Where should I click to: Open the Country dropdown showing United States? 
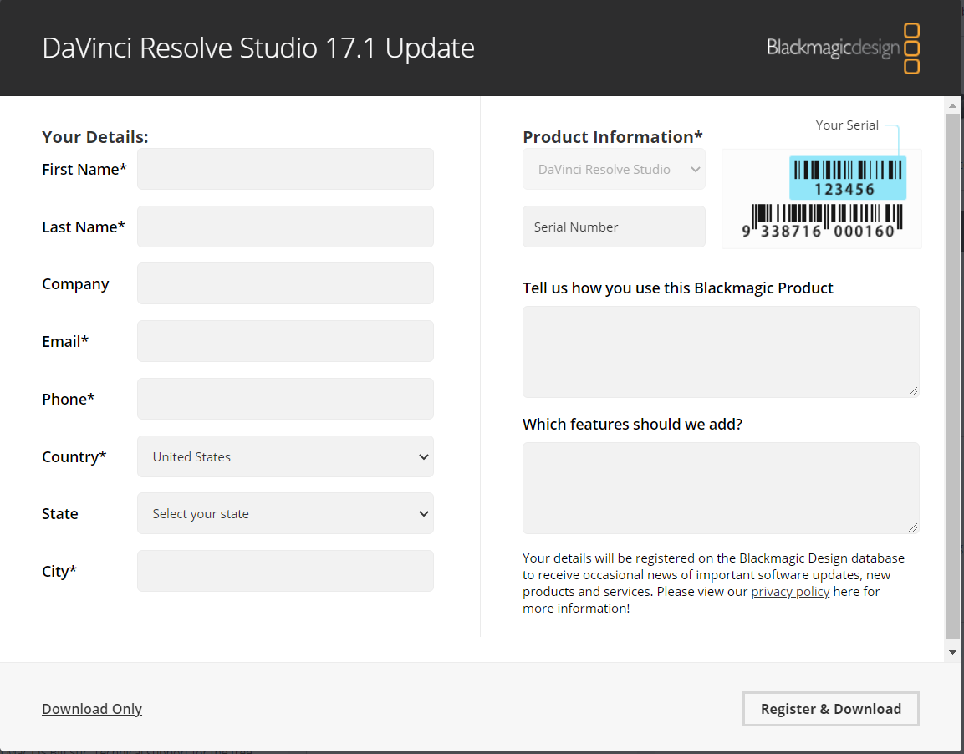coord(285,456)
